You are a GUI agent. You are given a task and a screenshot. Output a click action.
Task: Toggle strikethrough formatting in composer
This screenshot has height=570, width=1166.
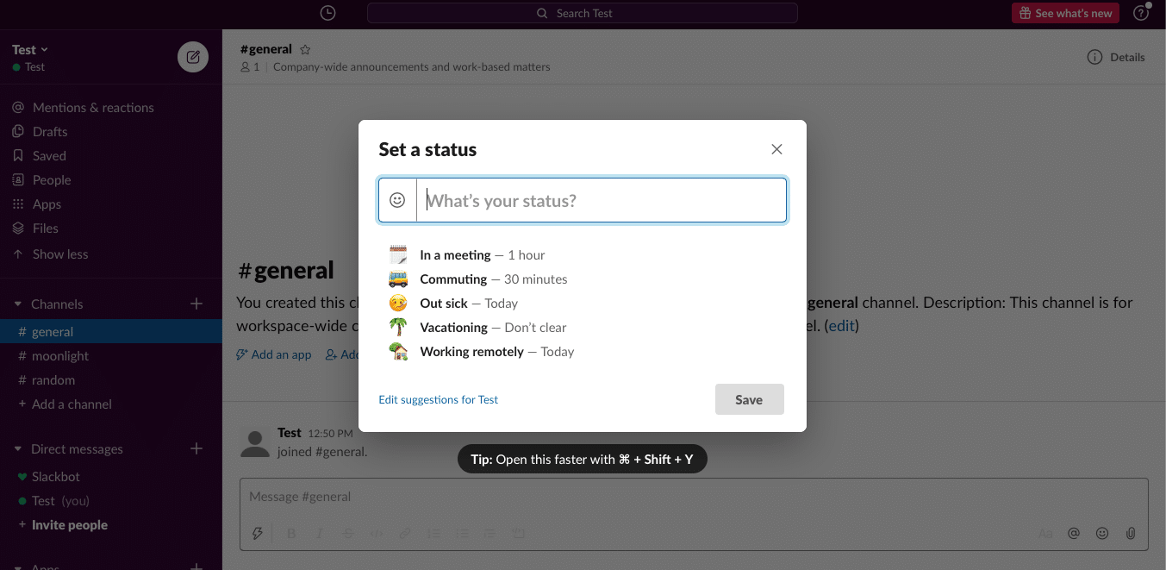point(348,534)
